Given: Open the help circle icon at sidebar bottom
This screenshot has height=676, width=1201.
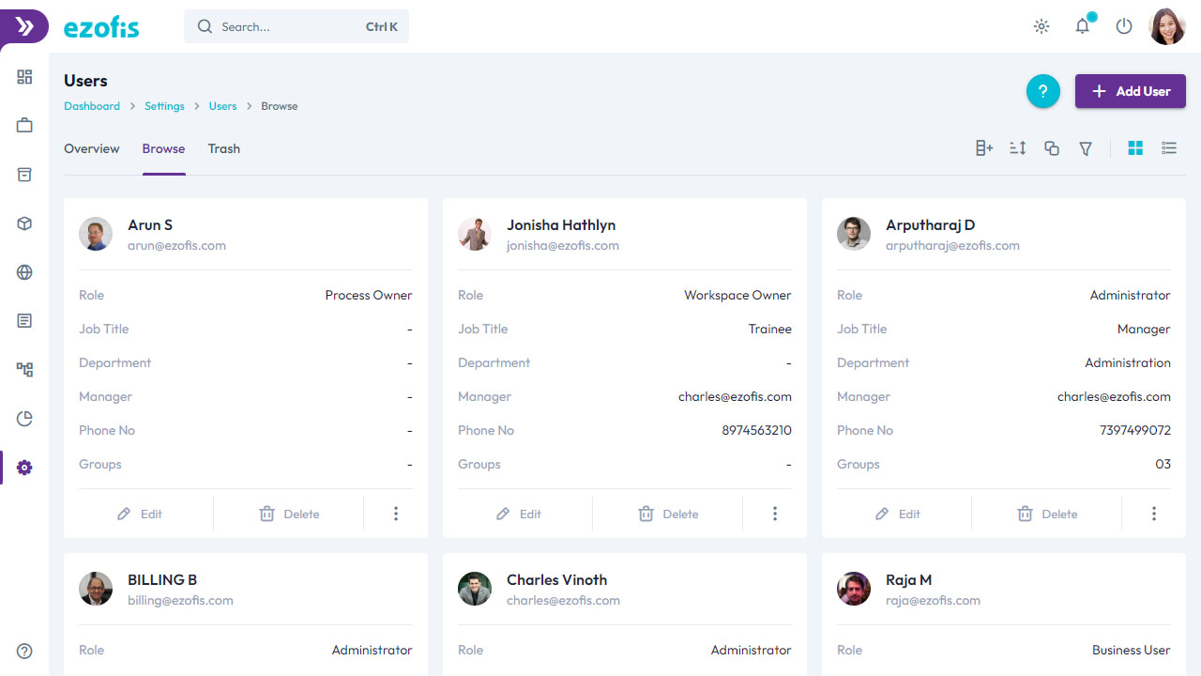Looking at the screenshot, I should tap(24, 651).
